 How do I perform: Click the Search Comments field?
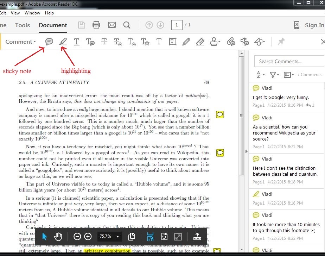[x=289, y=61]
